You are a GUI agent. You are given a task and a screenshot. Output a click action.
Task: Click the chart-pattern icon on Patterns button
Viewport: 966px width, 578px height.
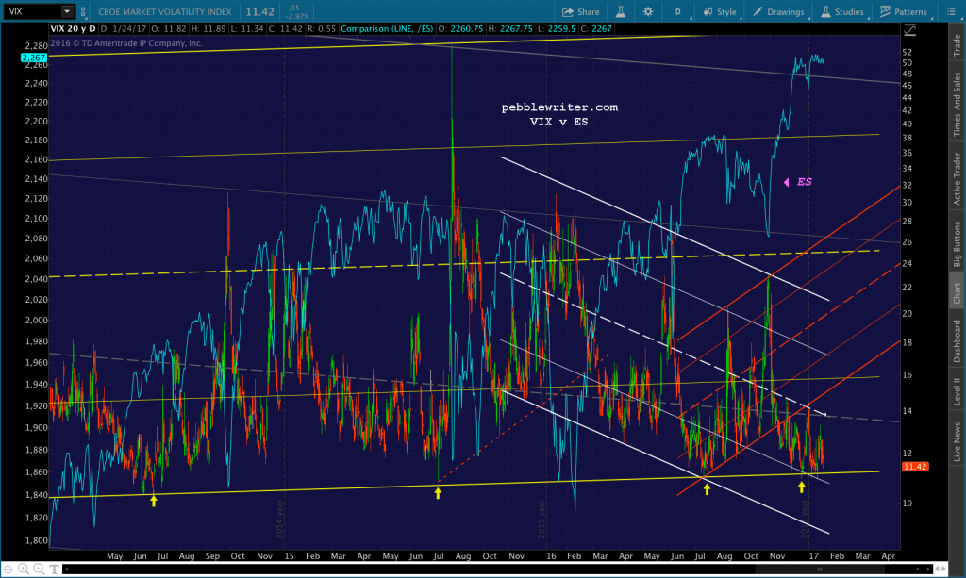[885, 11]
